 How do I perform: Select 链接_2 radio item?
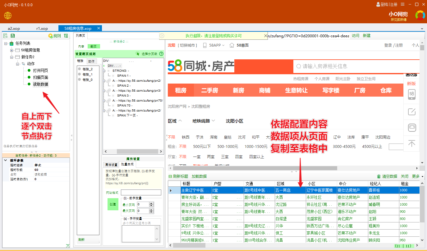[x=80, y=69]
